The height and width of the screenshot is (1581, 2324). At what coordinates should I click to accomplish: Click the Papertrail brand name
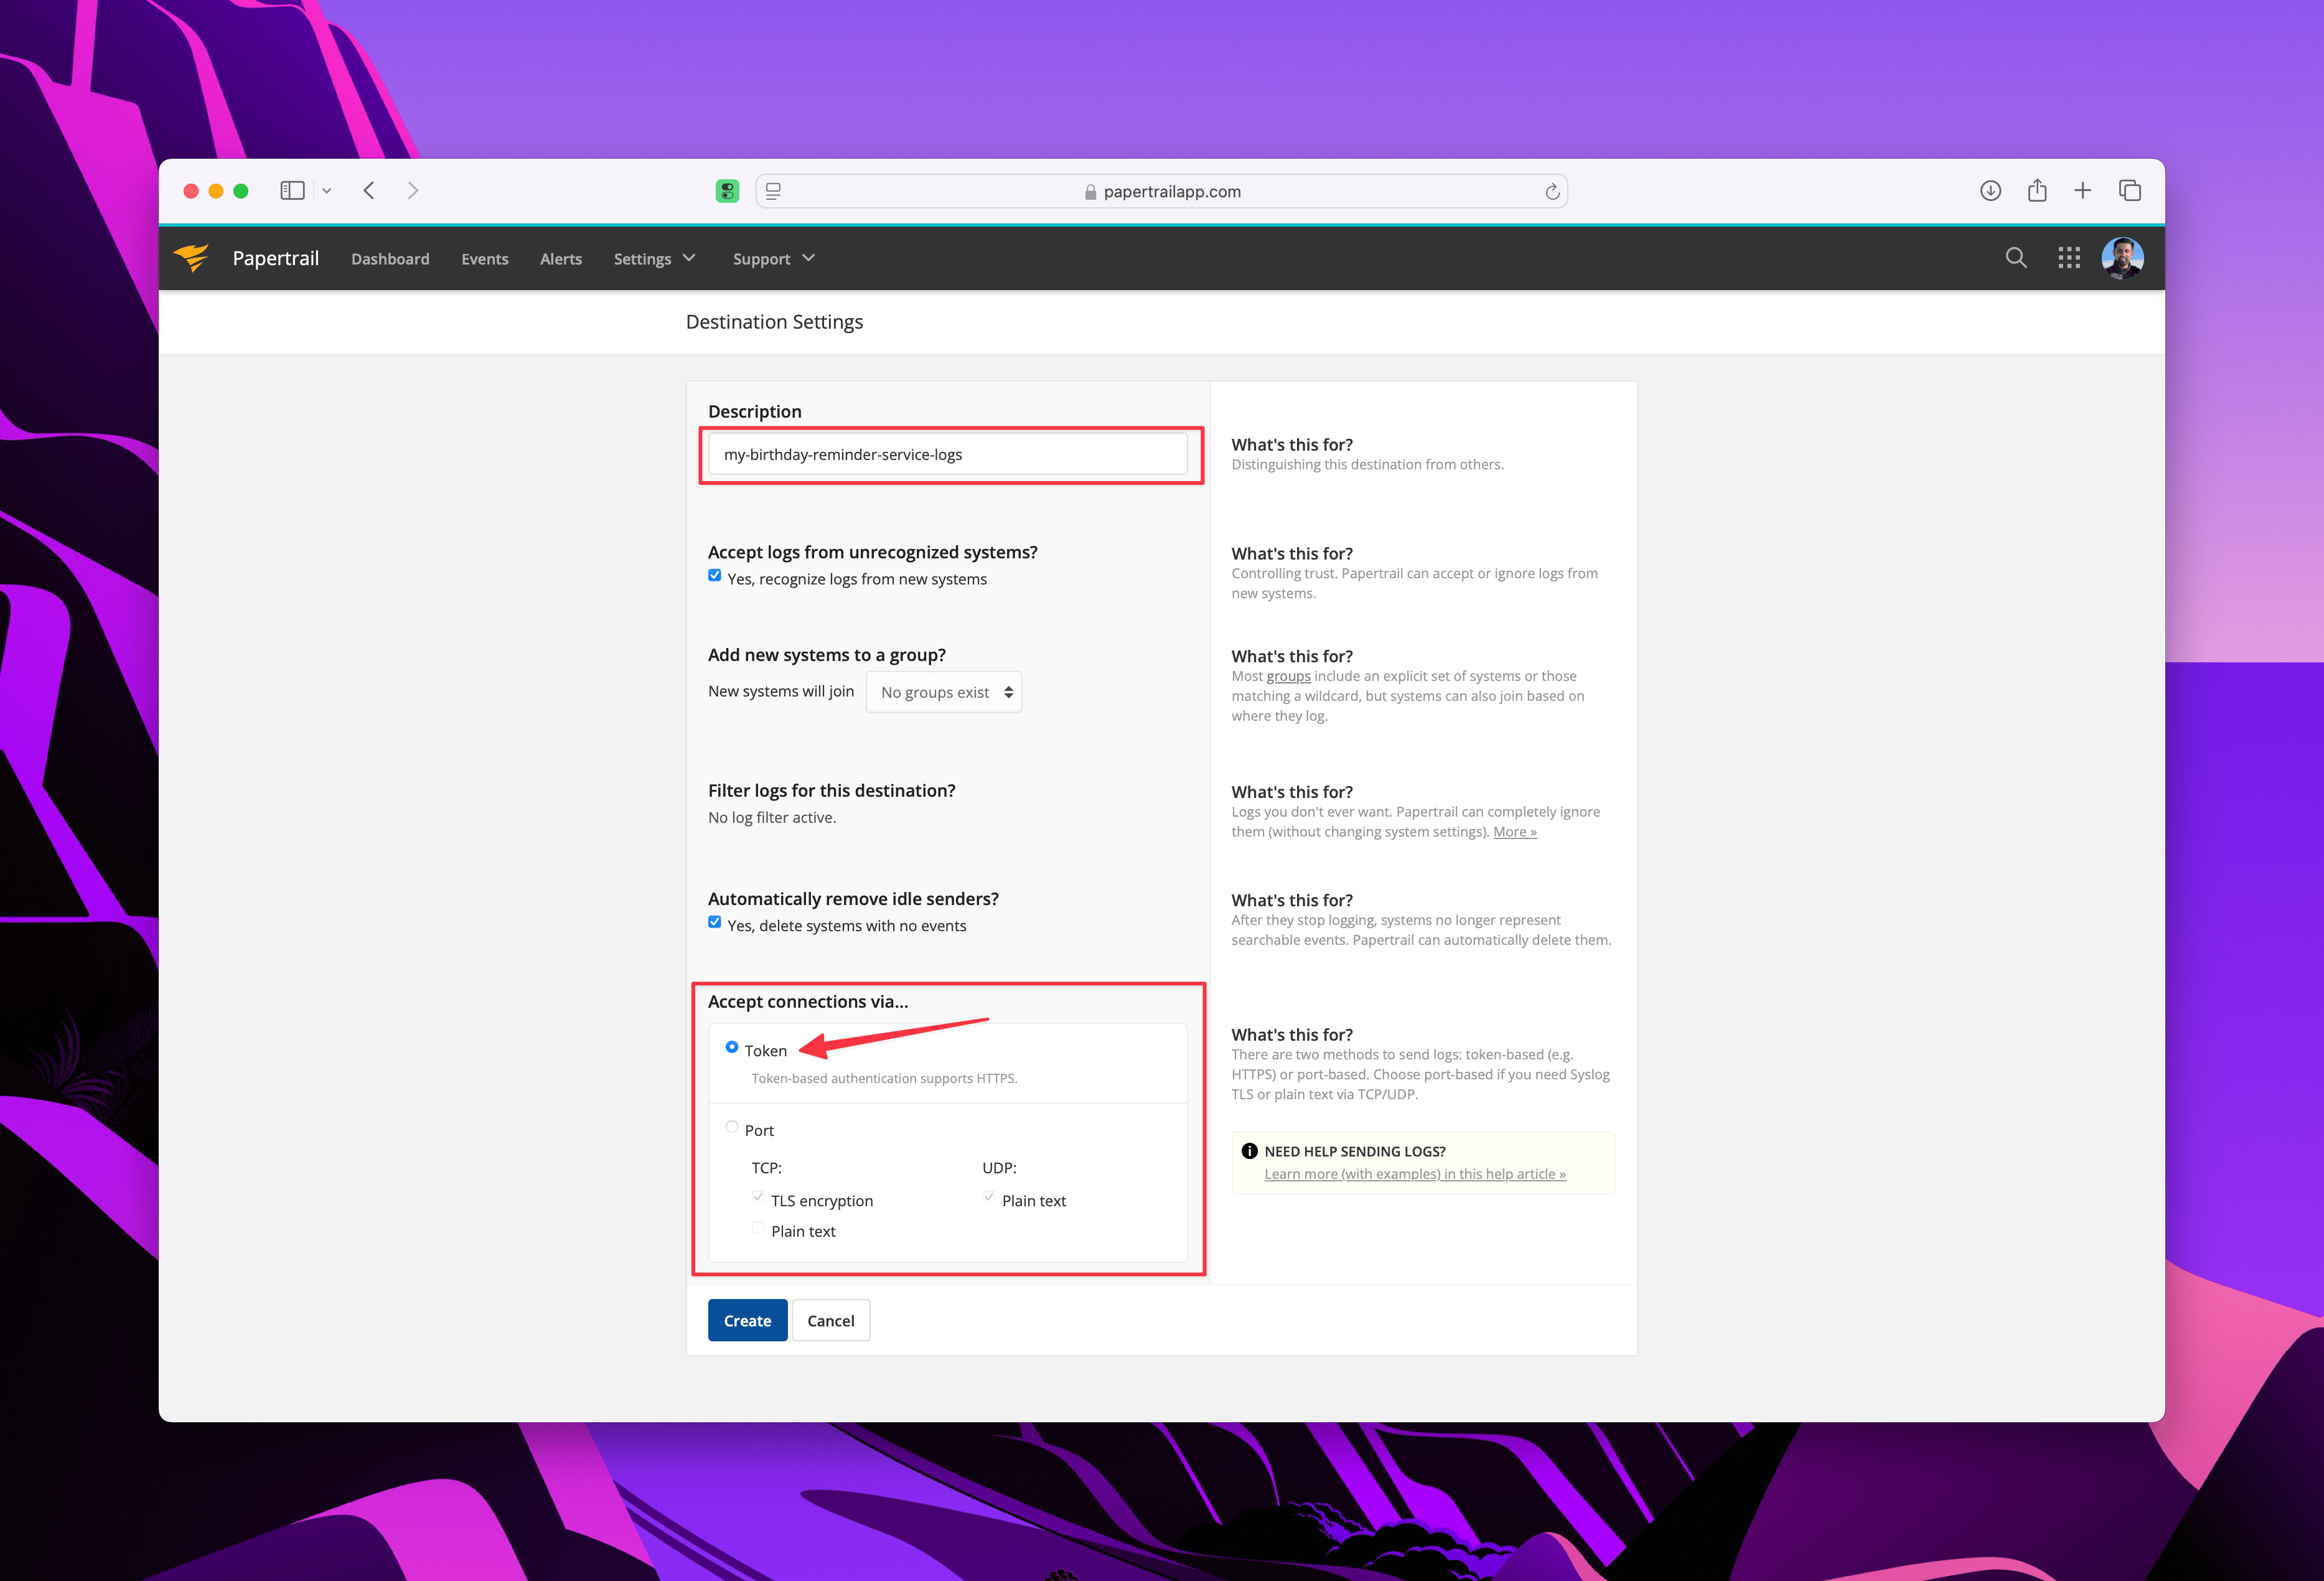point(276,258)
